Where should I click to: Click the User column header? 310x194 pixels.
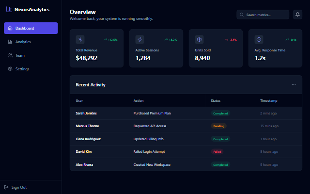(x=79, y=100)
